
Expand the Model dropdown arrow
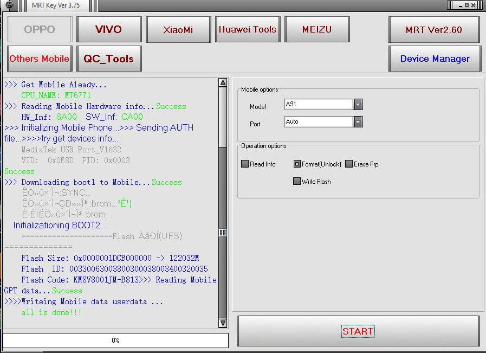[x=358, y=104]
